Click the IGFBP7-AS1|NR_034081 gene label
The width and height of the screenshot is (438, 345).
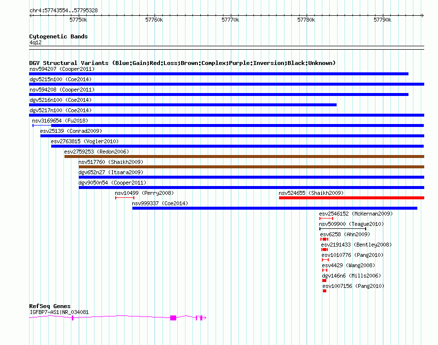pos(59,312)
